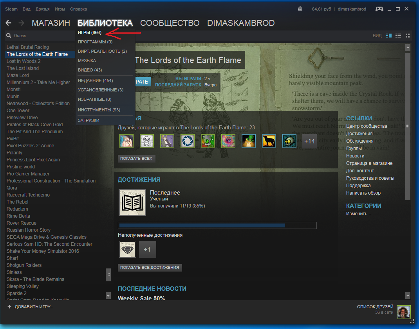Image resolution: width=419 pixels, height=329 pixels.
Task: Choose МУЗЫКА in library dropdown
Action: pyautogui.click(x=87, y=61)
